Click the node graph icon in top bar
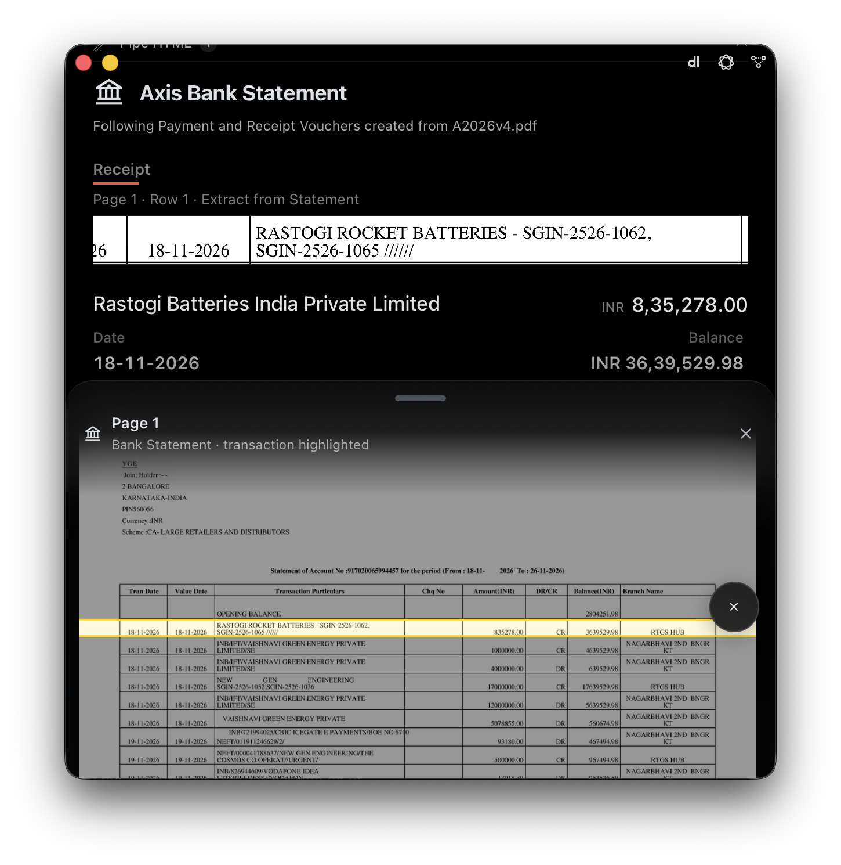The width and height of the screenshot is (841, 865). pyautogui.click(x=758, y=62)
